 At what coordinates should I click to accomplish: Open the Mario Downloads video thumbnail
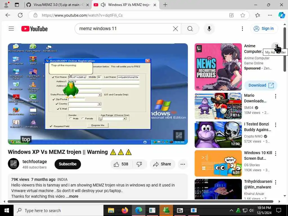pyautogui.click(x=218, y=106)
